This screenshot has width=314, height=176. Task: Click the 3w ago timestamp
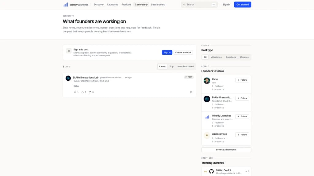click(128, 78)
